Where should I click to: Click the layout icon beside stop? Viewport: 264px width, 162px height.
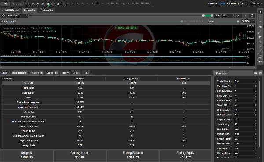pyautogui.click(x=252, y=15)
